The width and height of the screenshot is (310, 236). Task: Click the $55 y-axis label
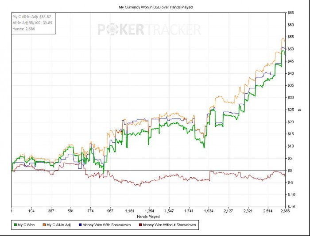point(291,37)
